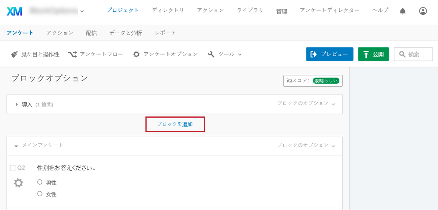
Task: Open the notifications bell
Action: point(403,11)
